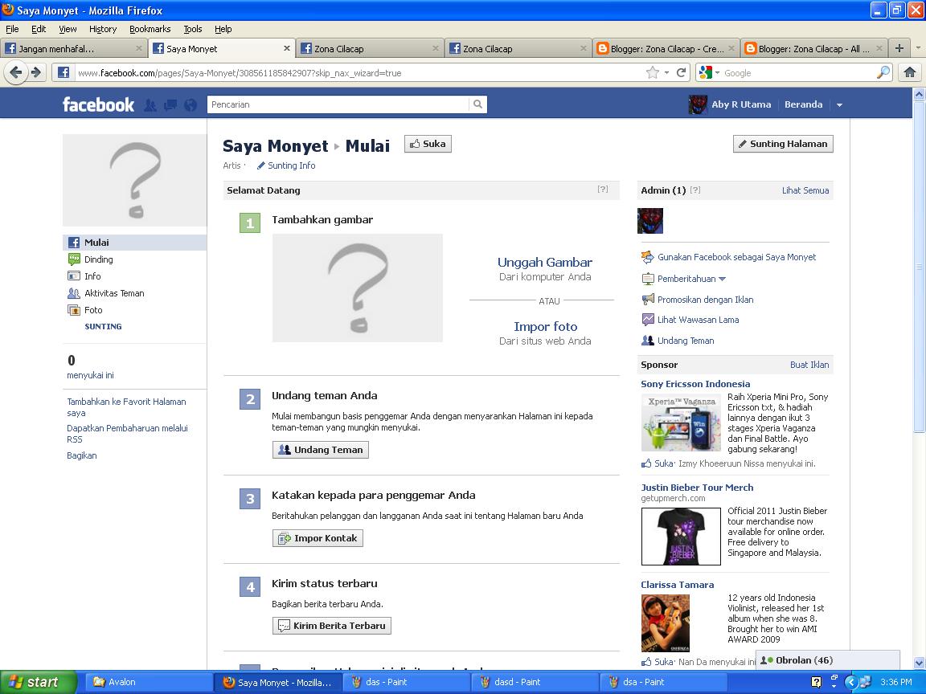Open the account dropdown arrow in header
This screenshot has height=694, width=926.
839,105
